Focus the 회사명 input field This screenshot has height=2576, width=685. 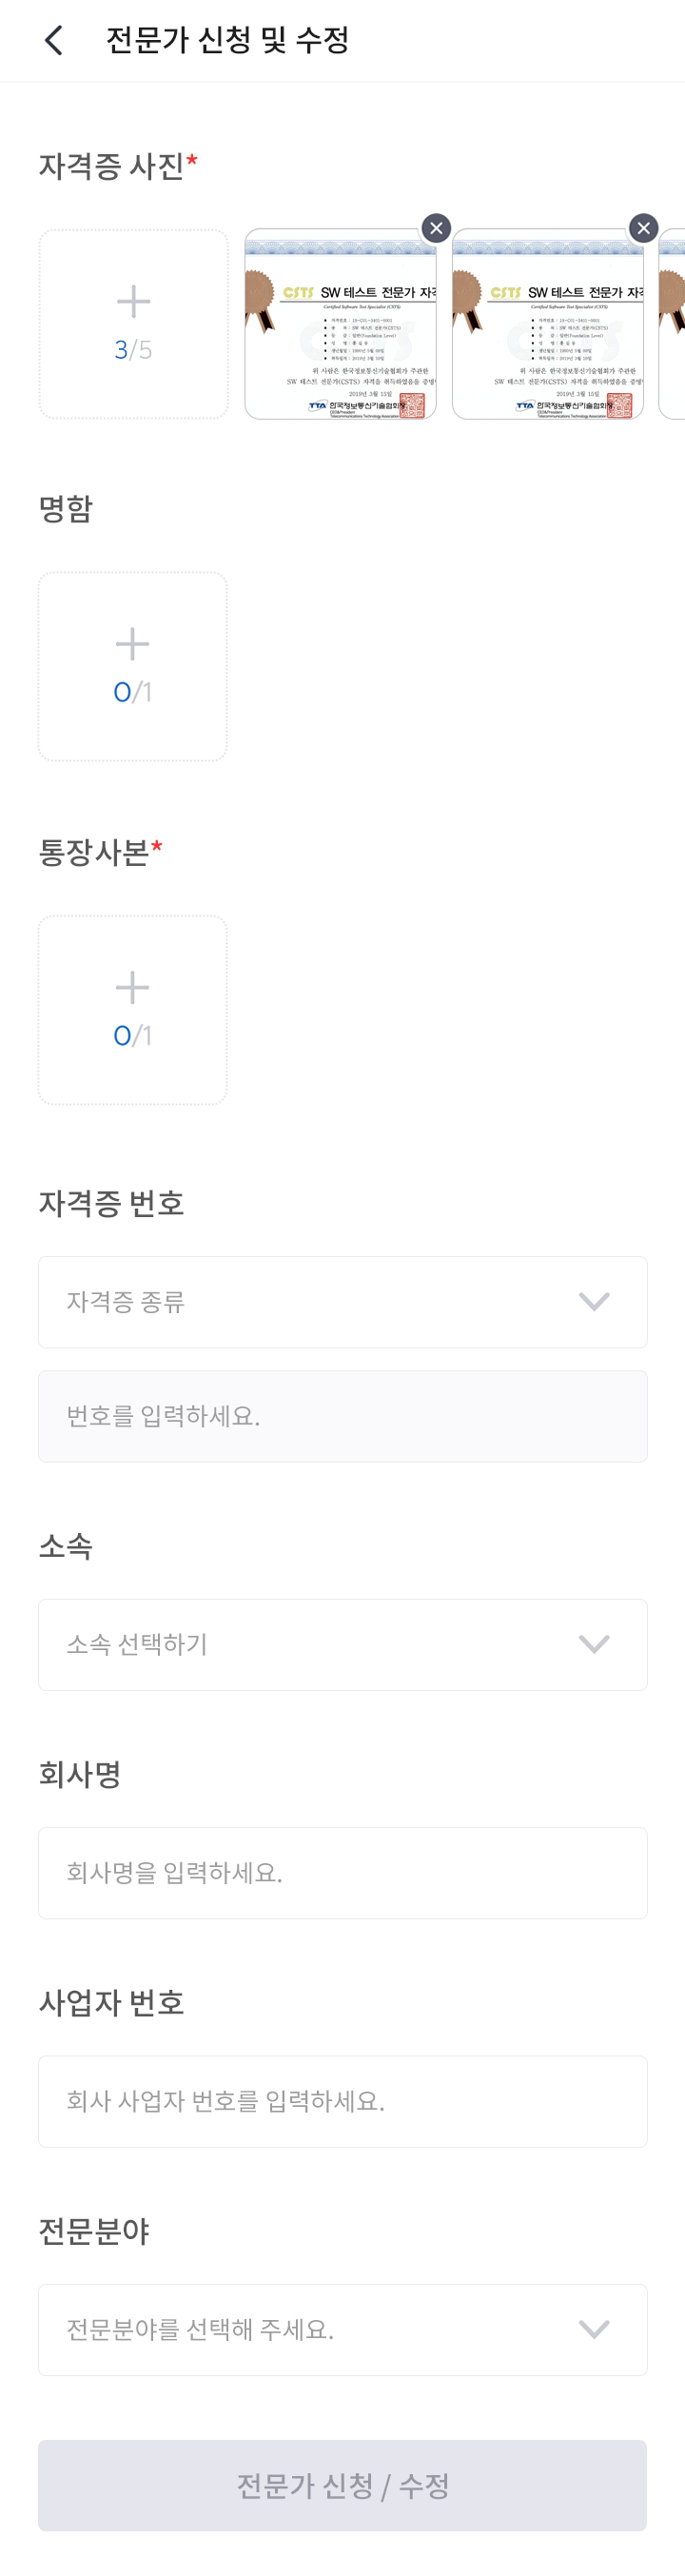pos(342,1873)
